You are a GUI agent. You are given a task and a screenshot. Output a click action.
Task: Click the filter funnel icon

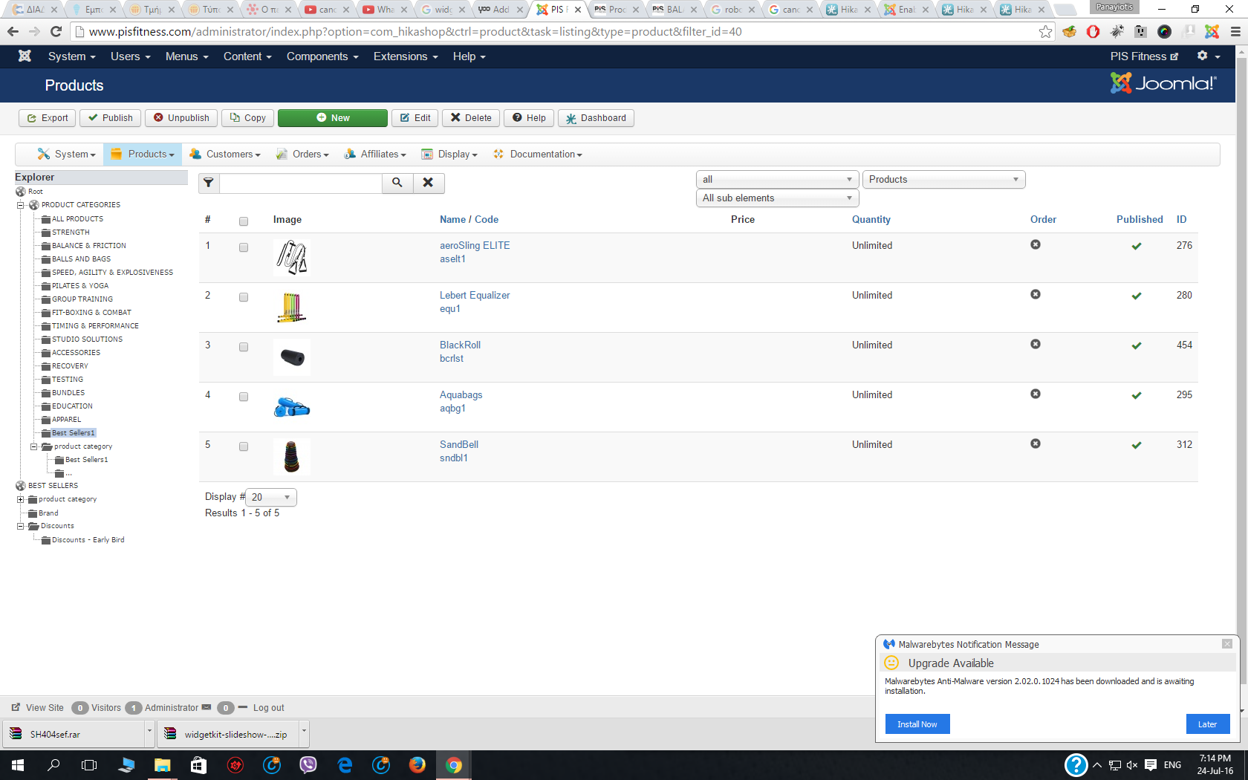[209, 183]
